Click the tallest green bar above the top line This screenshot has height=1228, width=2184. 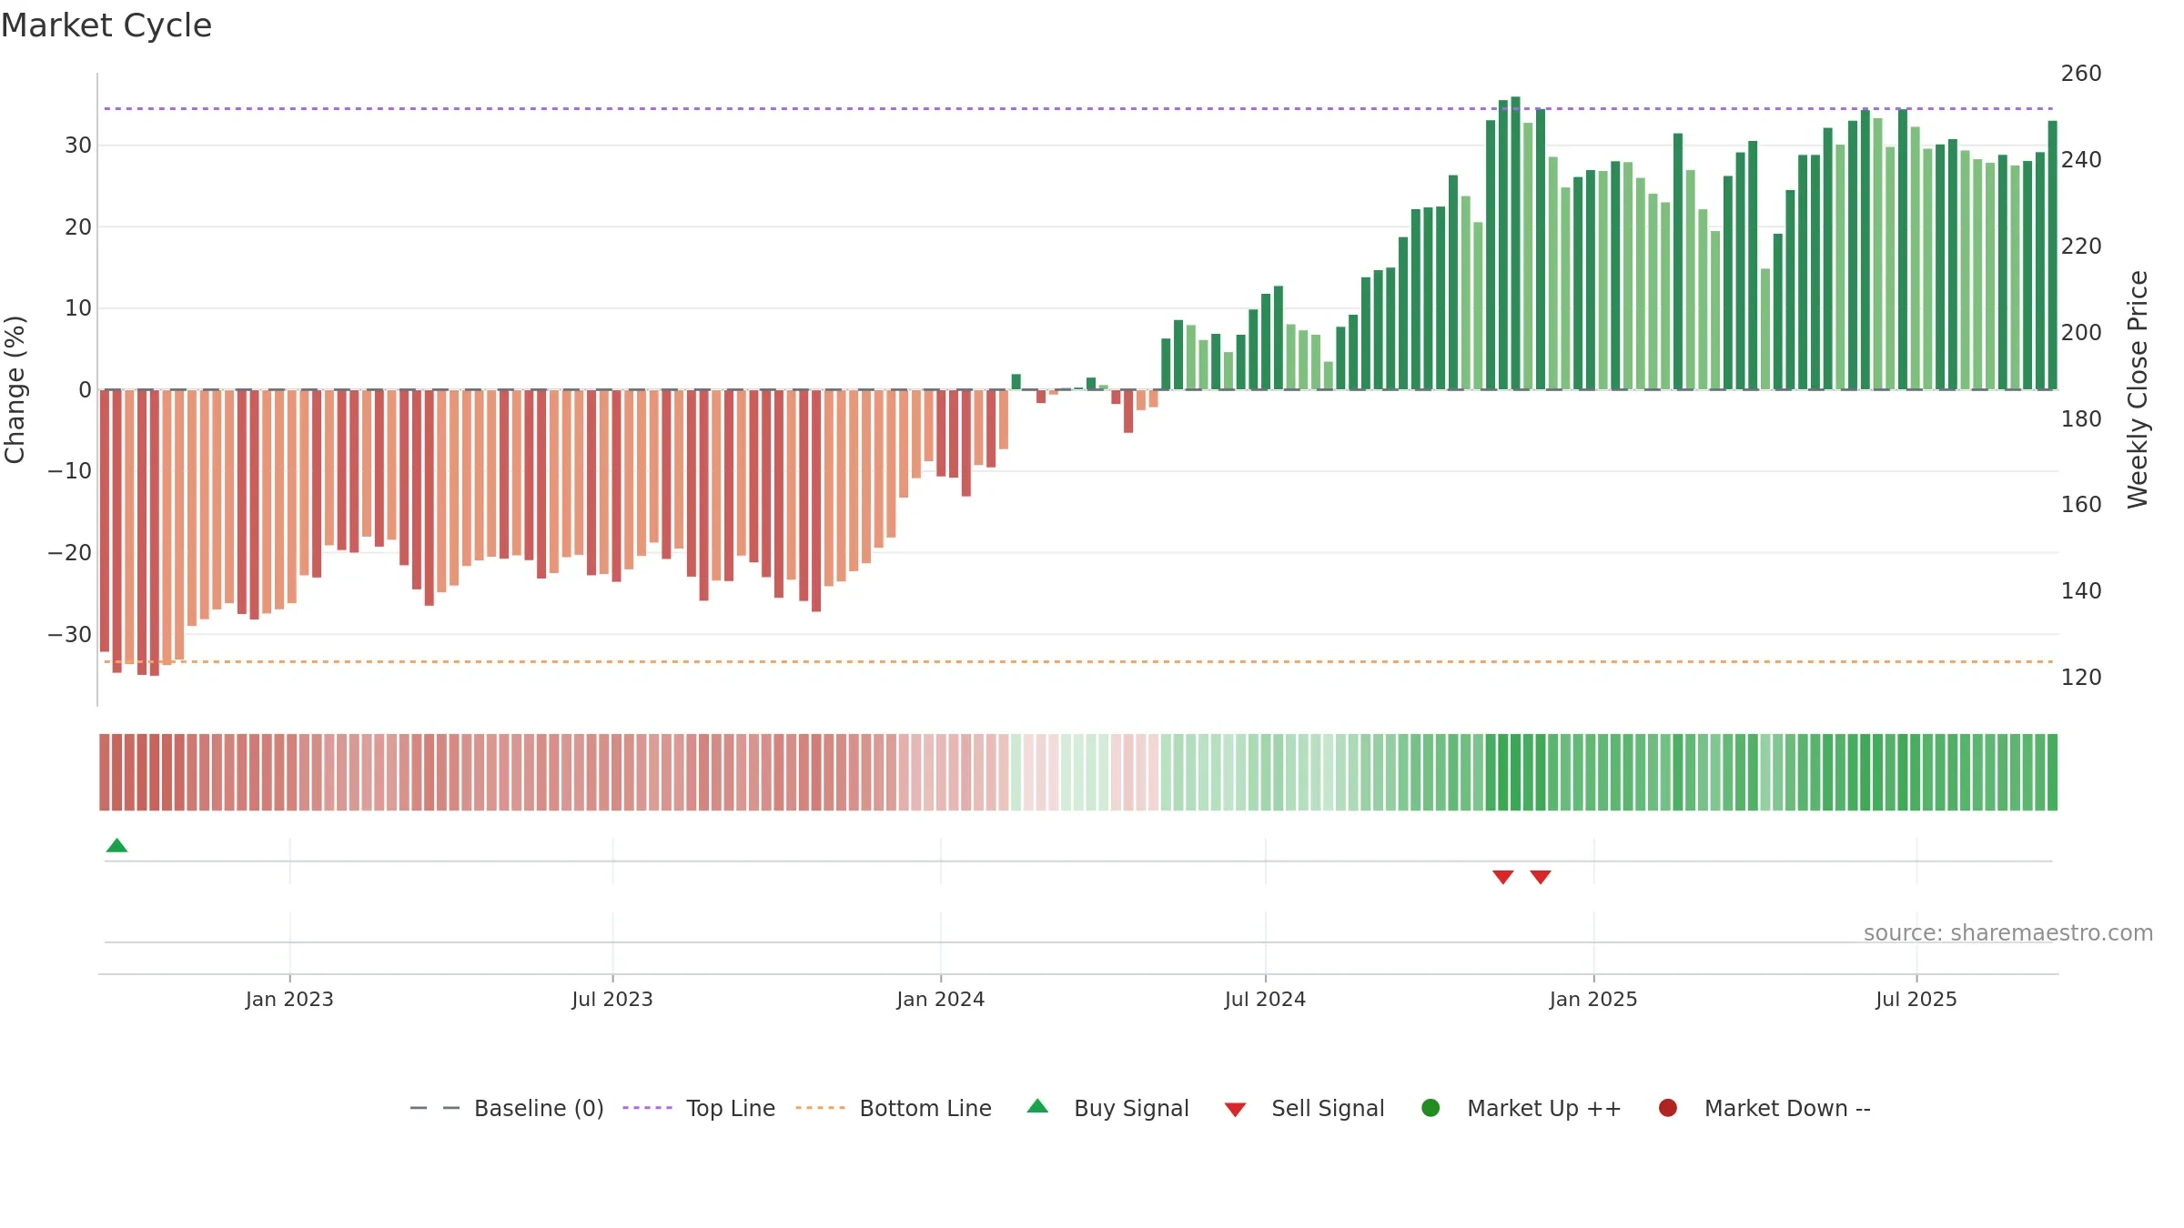(x=1515, y=243)
